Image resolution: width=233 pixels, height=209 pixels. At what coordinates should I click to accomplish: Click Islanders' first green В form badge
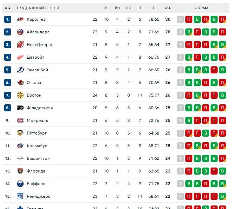pyautogui.click(x=189, y=32)
